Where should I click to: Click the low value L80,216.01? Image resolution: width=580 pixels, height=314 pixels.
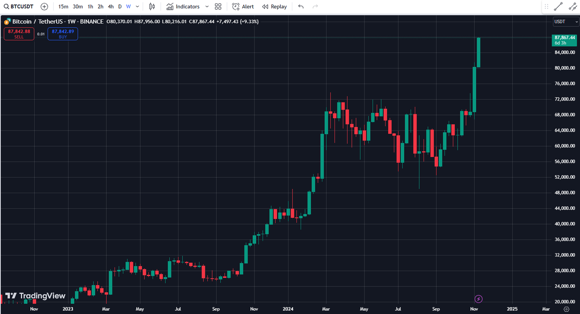pyautogui.click(x=174, y=21)
